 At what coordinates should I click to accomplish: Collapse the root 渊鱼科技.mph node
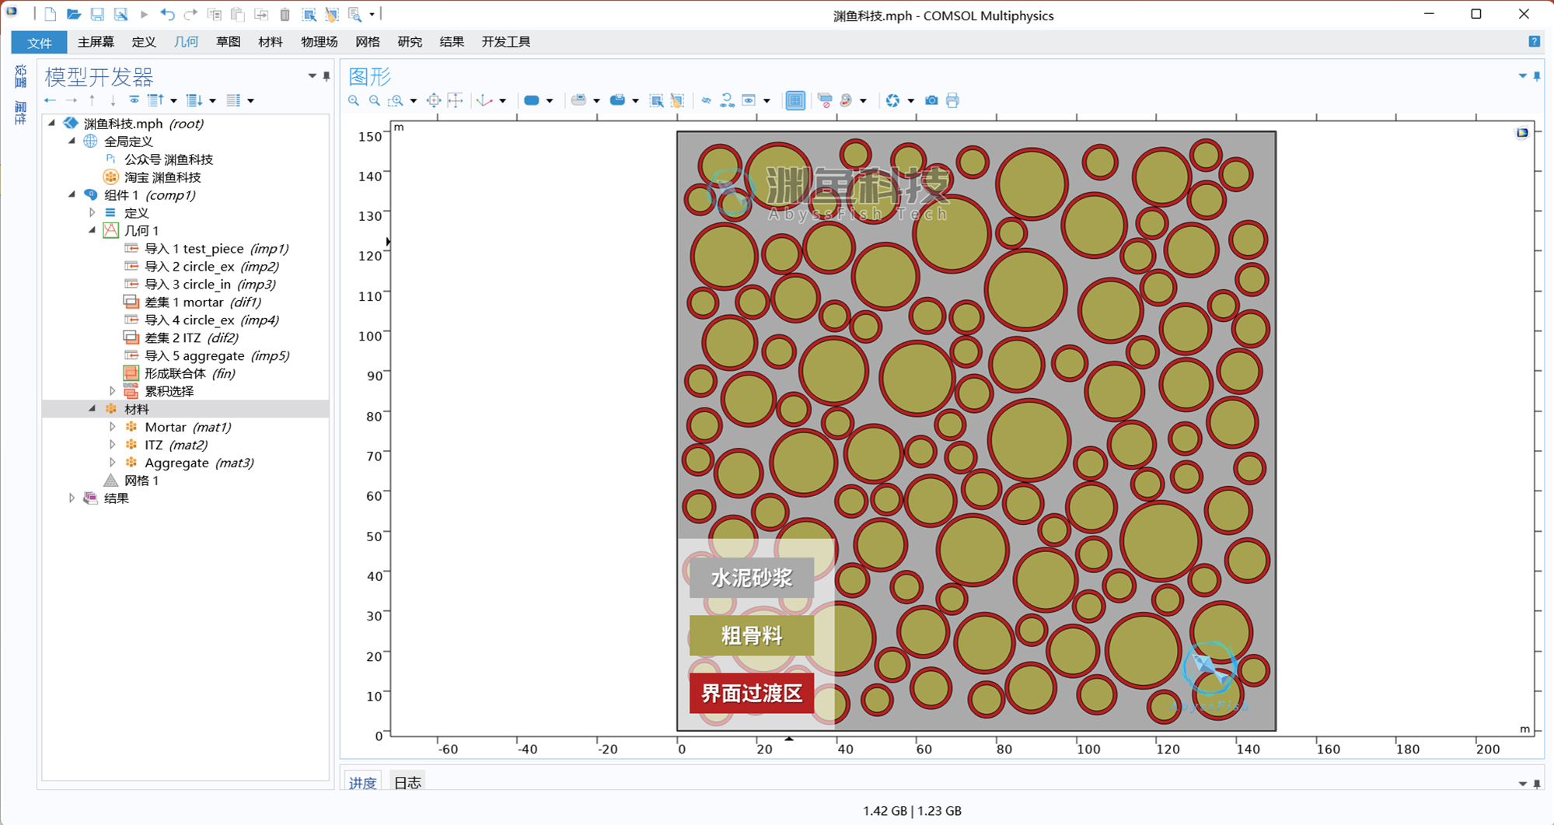point(52,123)
